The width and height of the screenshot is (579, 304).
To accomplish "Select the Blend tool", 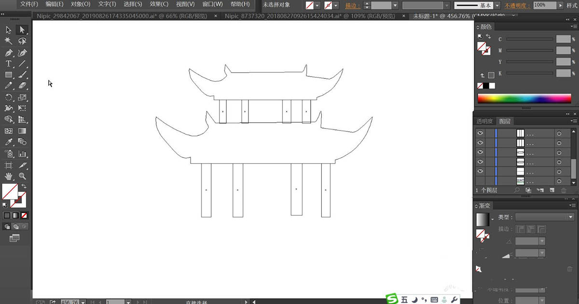I will coord(22,142).
